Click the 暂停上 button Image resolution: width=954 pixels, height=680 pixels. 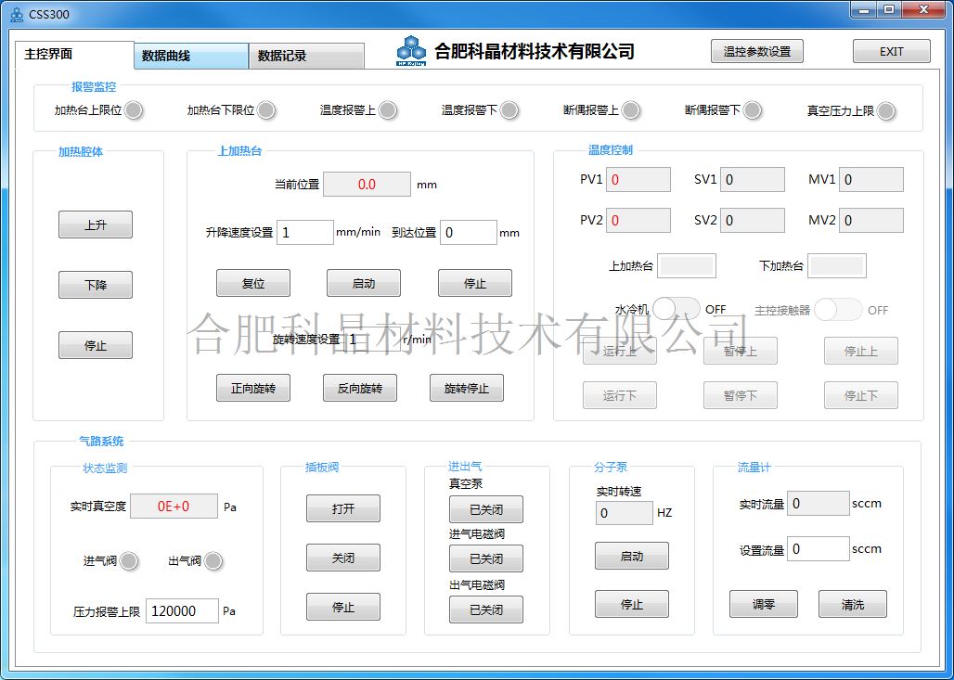pos(741,351)
